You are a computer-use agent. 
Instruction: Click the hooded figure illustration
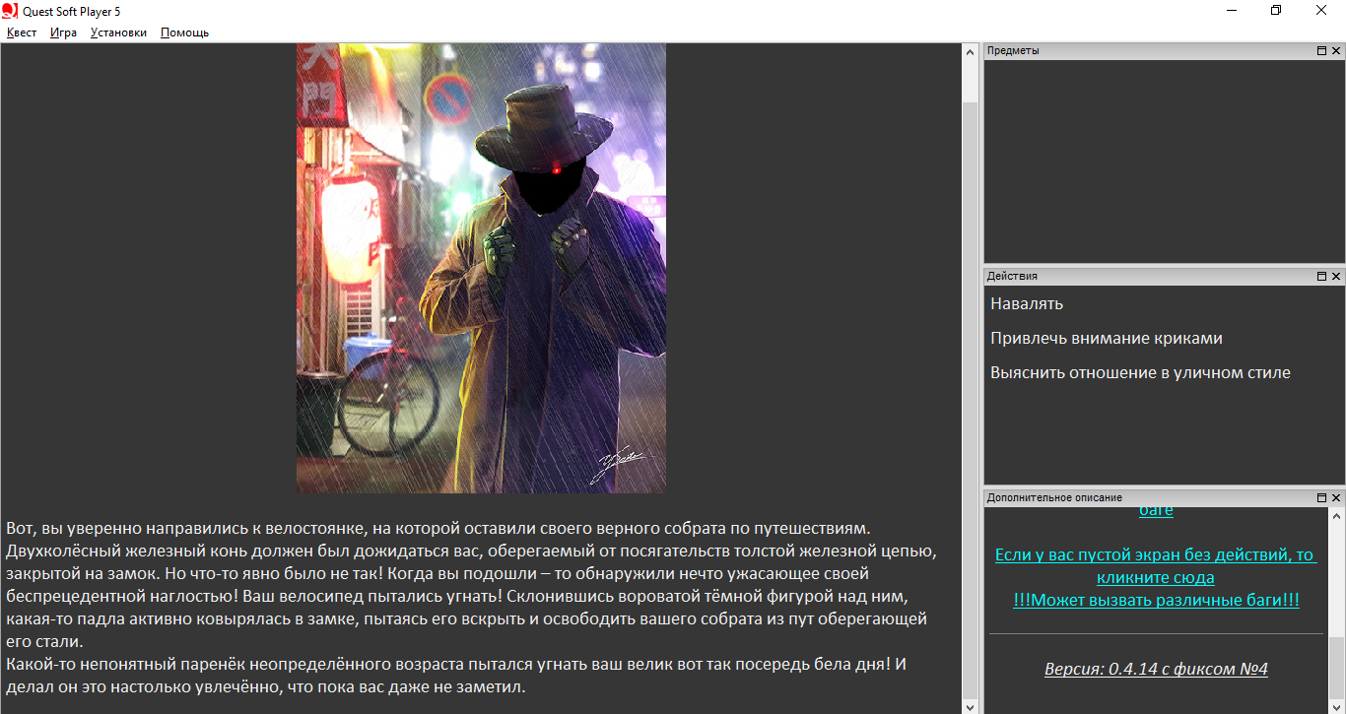pos(481,268)
